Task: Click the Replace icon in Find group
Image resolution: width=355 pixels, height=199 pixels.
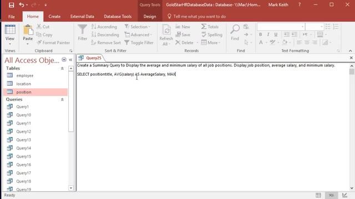Action: 246,27
